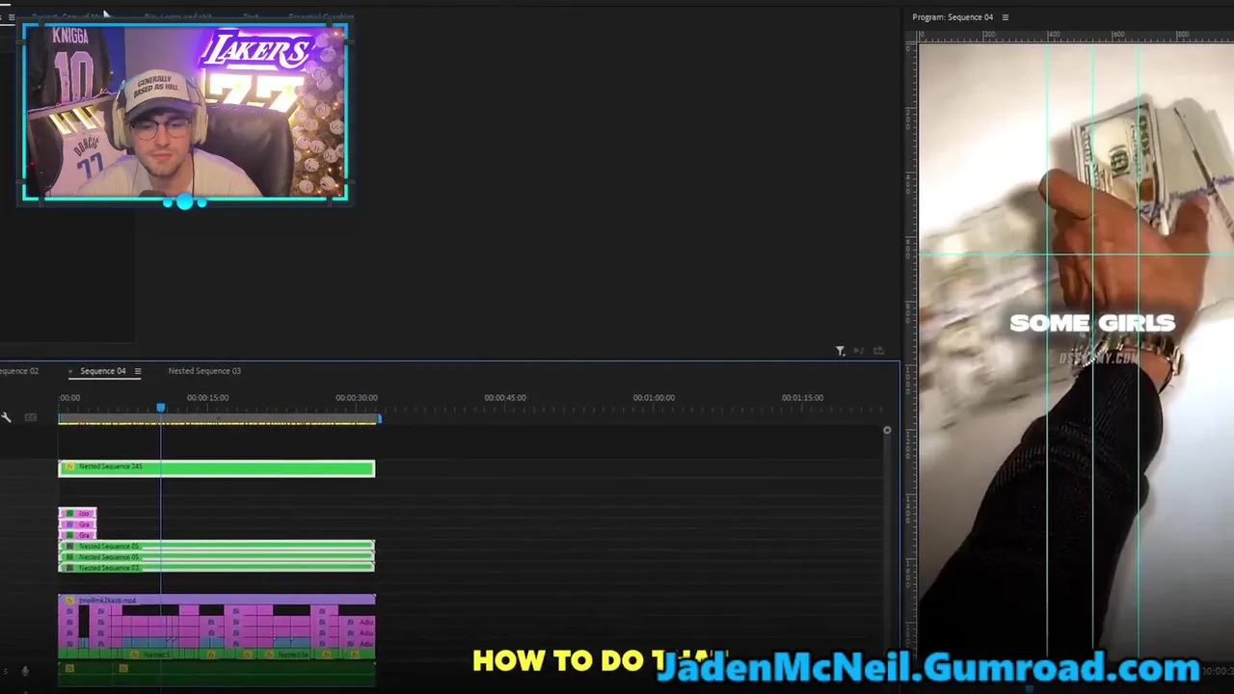The height and width of the screenshot is (694, 1234).
Task: Click 00:00:30:00 on the time ruler
Action: pyautogui.click(x=357, y=398)
